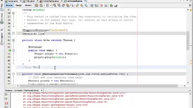
Task: Click the editor horizontal scrollbar thumb
Action: click(x=99, y=86)
